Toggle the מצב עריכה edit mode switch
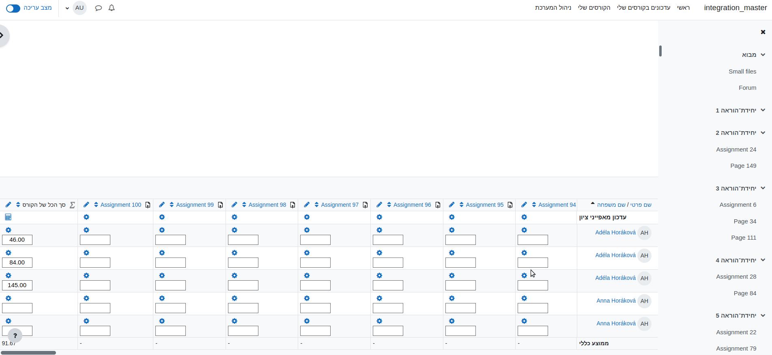Screen dimensions: 772x355 coord(13,8)
